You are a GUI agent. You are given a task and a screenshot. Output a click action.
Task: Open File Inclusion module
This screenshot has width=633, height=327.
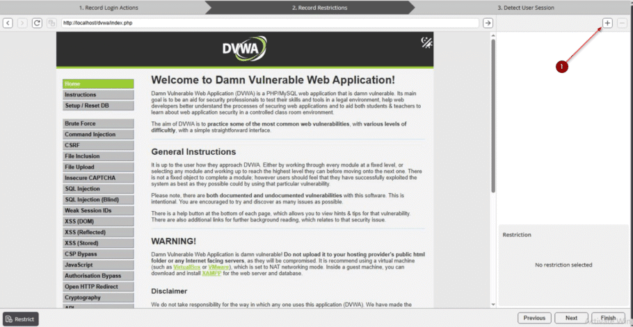(x=98, y=156)
